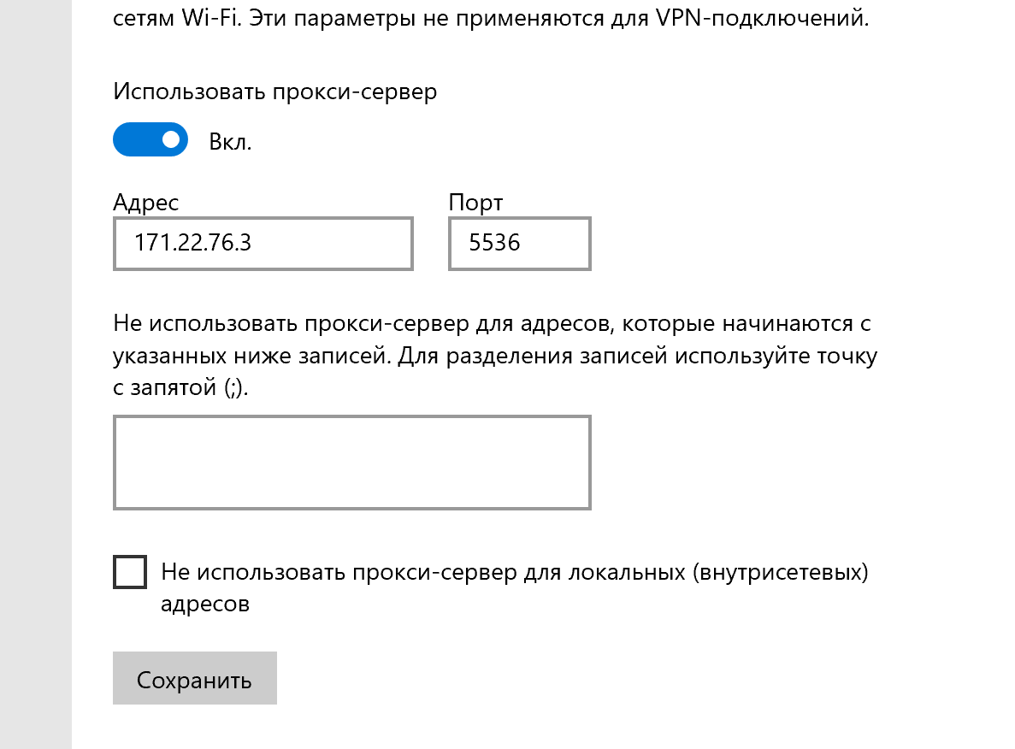Click the gray sidebar on the left
This screenshot has height=749, width=1015.
(36, 374)
